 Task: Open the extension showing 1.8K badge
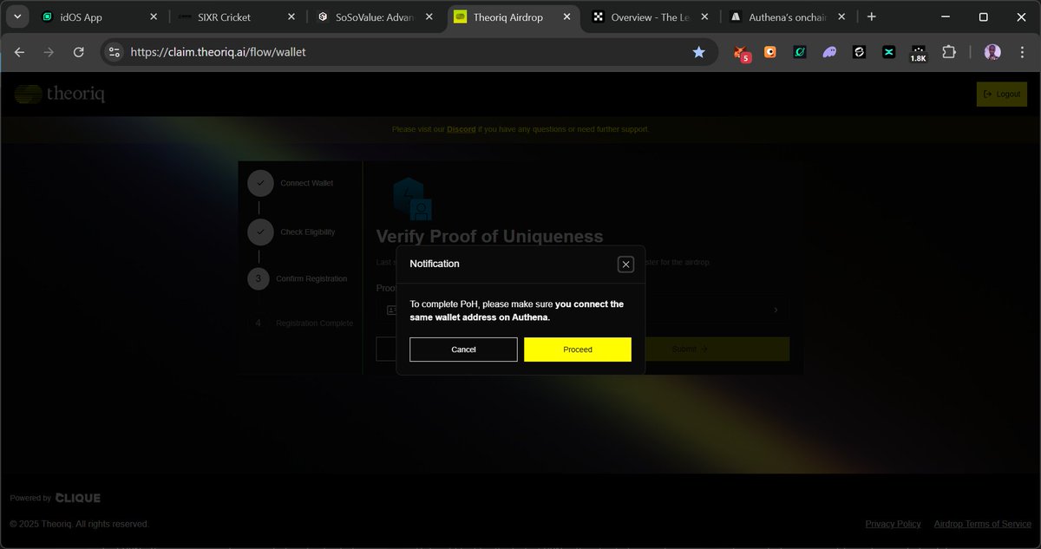tap(918, 54)
